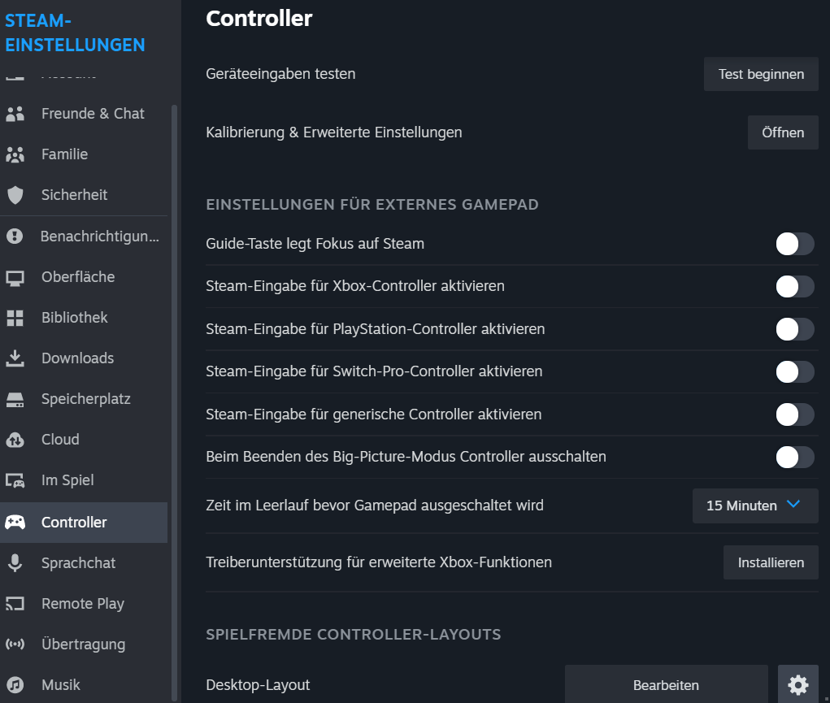Click the Sprachchat microphone icon
Image resolution: width=830 pixels, height=703 pixels.
pos(15,562)
